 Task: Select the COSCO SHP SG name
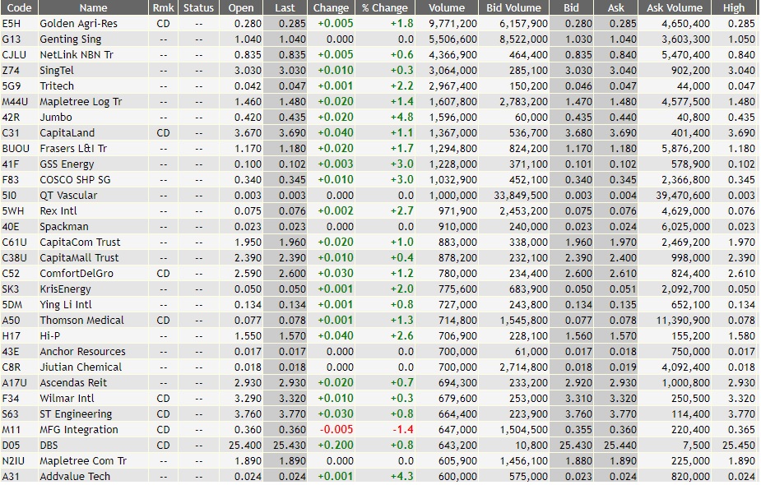(75, 179)
